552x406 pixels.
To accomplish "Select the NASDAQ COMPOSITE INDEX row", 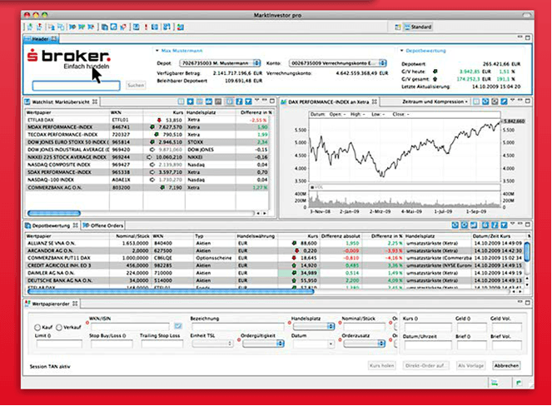I will pyautogui.click(x=147, y=165).
